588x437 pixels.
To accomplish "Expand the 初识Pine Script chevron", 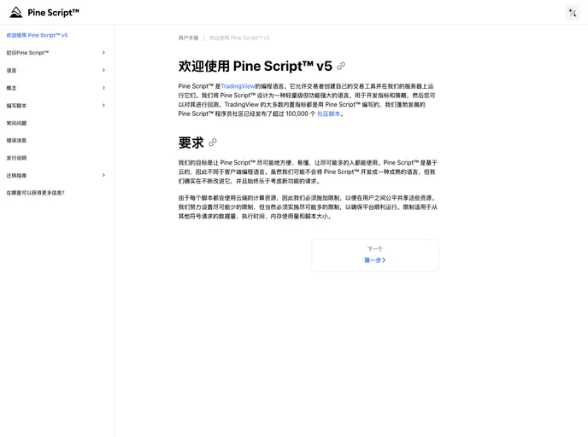I will [103, 53].
